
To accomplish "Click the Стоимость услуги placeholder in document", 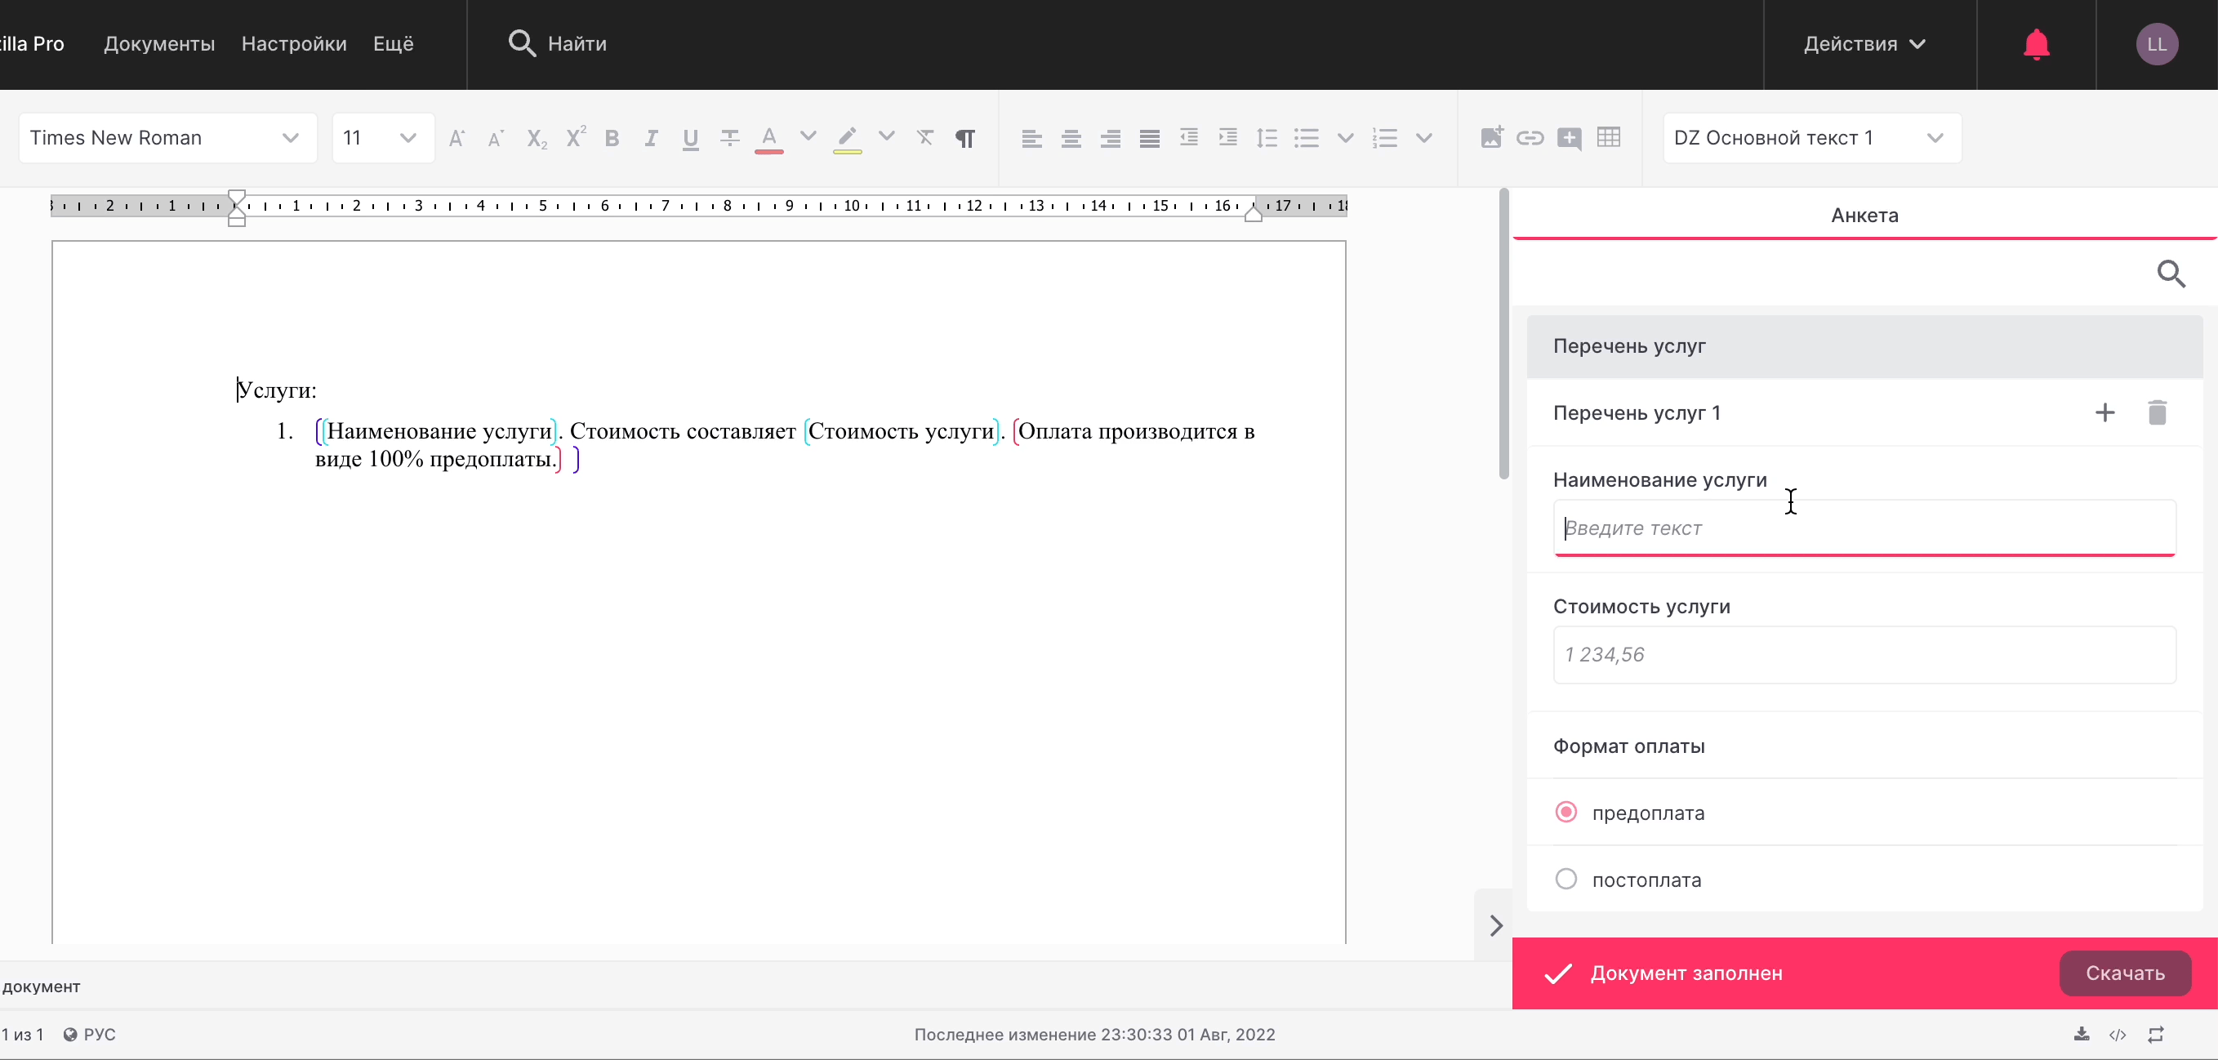I will point(901,431).
